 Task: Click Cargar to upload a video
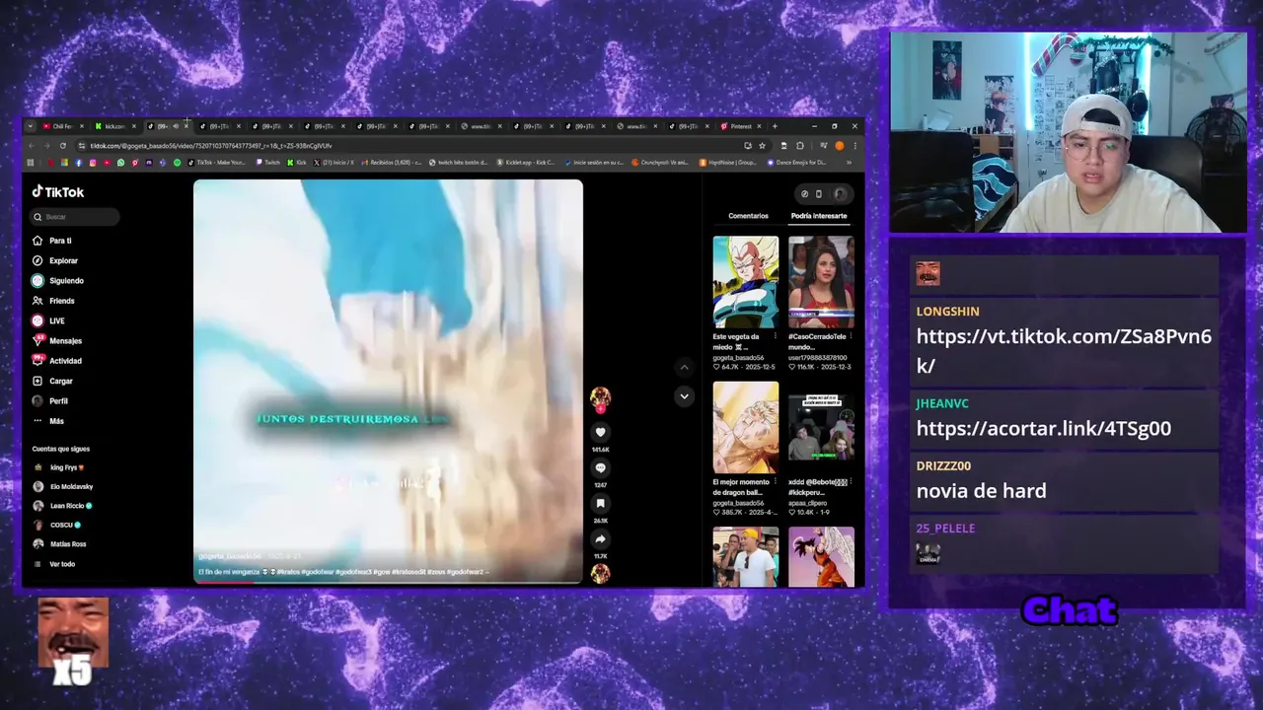tap(52, 381)
